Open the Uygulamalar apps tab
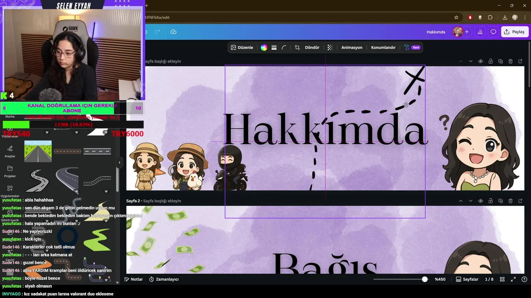531x298 pixels. (10, 191)
